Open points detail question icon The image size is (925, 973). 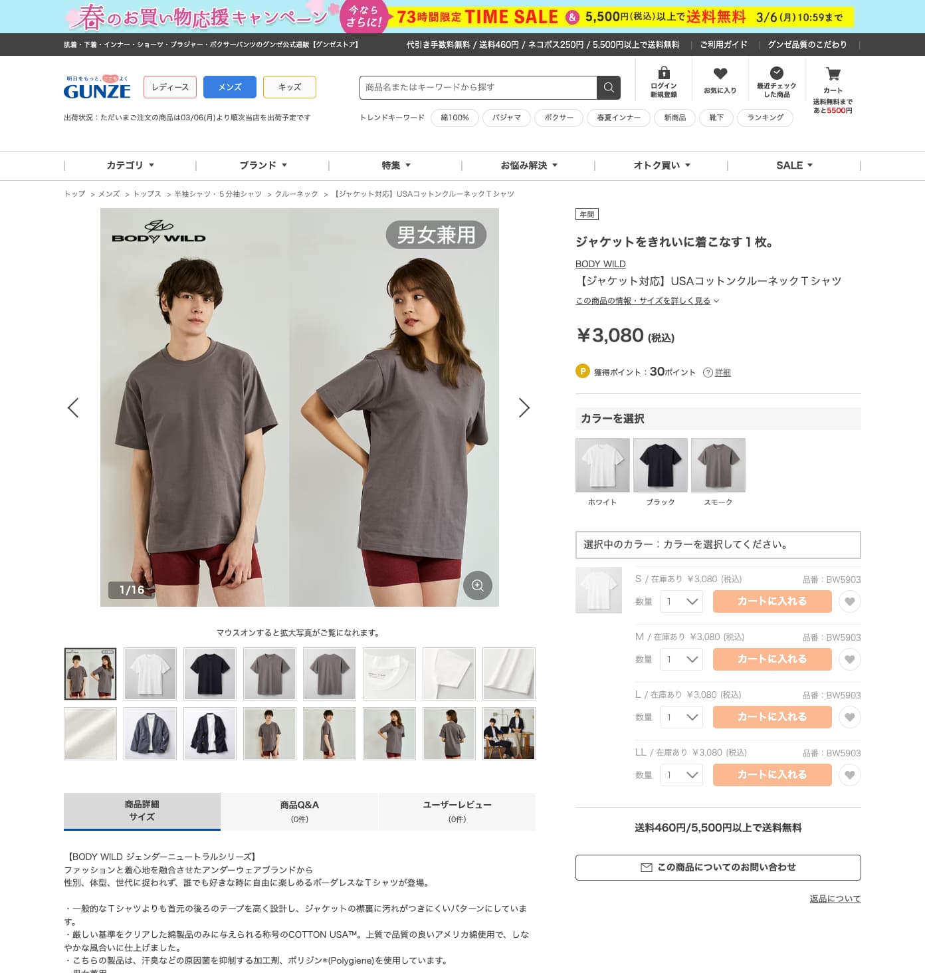click(708, 373)
